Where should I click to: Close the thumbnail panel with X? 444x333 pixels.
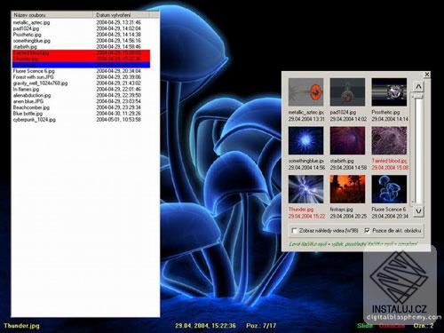coord(427,75)
